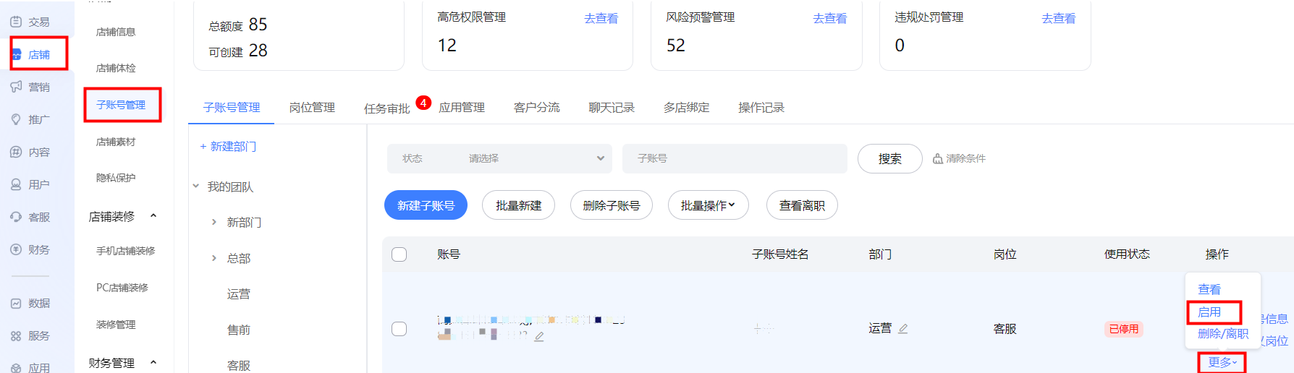Click the 查看离职 button
Screen dimensions: 1294x373
coord(802,205)
